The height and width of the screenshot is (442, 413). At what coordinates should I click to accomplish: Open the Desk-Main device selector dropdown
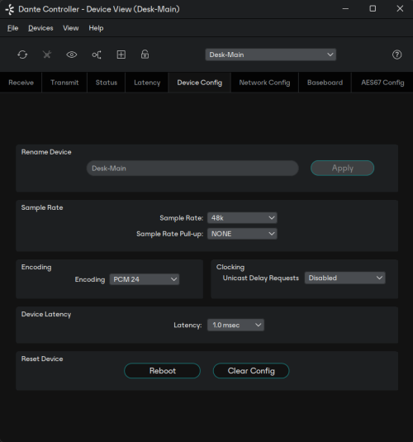[x=271, y=55]
